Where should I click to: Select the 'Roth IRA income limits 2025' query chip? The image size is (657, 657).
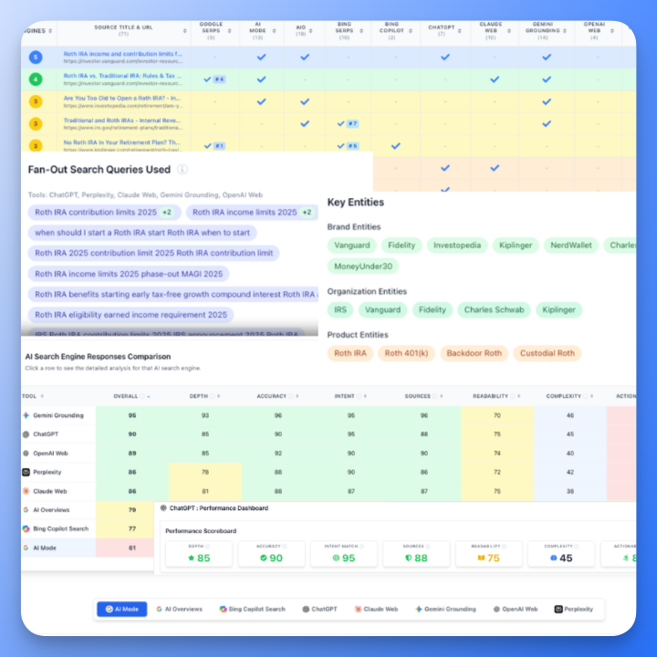[252, 213]
